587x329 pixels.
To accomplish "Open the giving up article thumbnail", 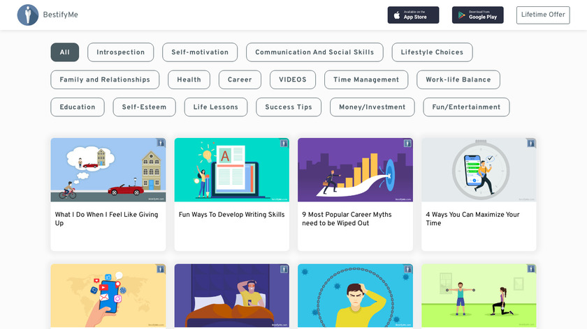I will (x=108, y=169).
